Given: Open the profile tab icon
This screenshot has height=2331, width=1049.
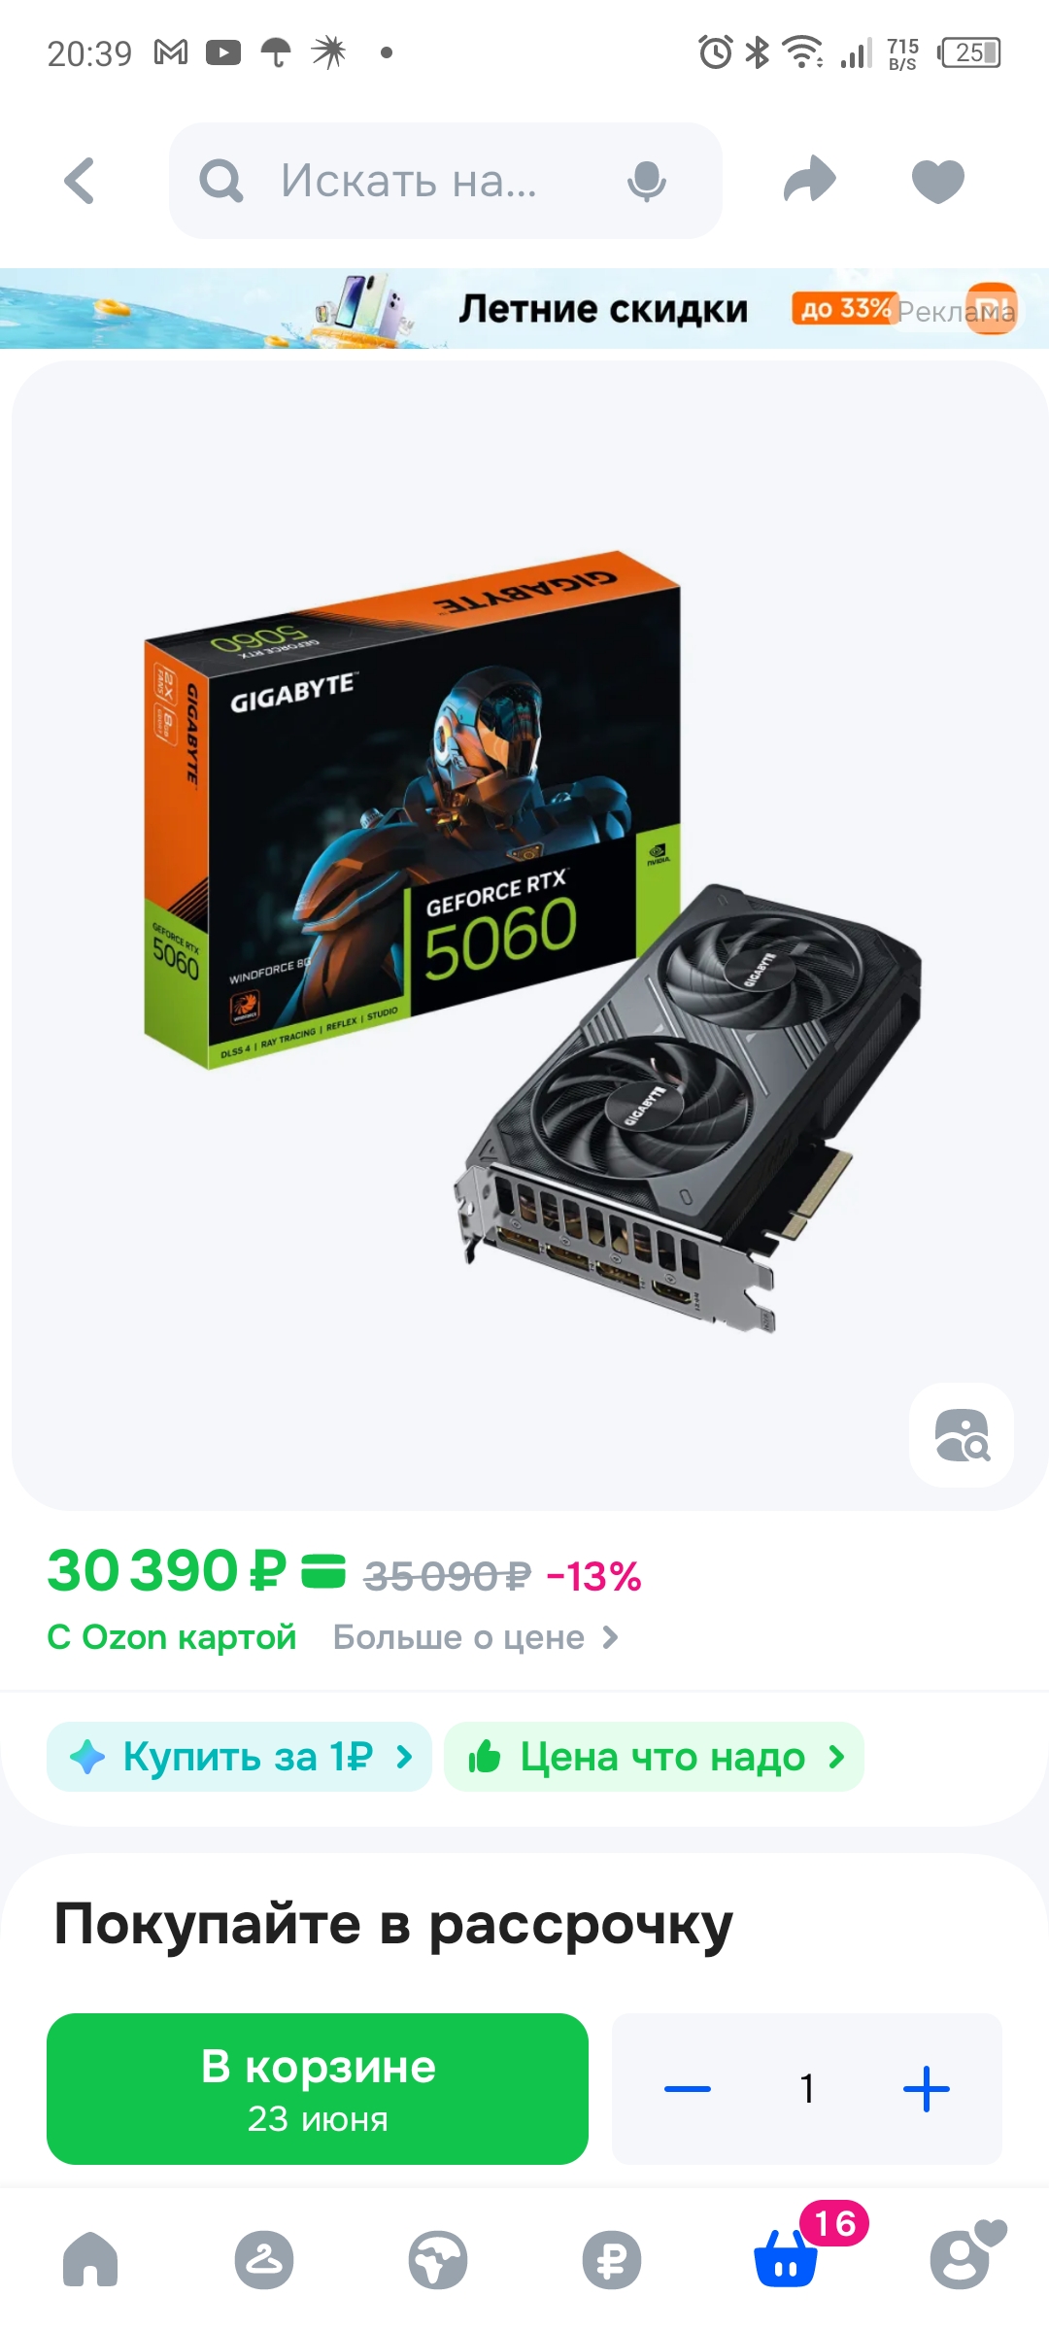Looking at the screenshot, I should pos(964,2255).
